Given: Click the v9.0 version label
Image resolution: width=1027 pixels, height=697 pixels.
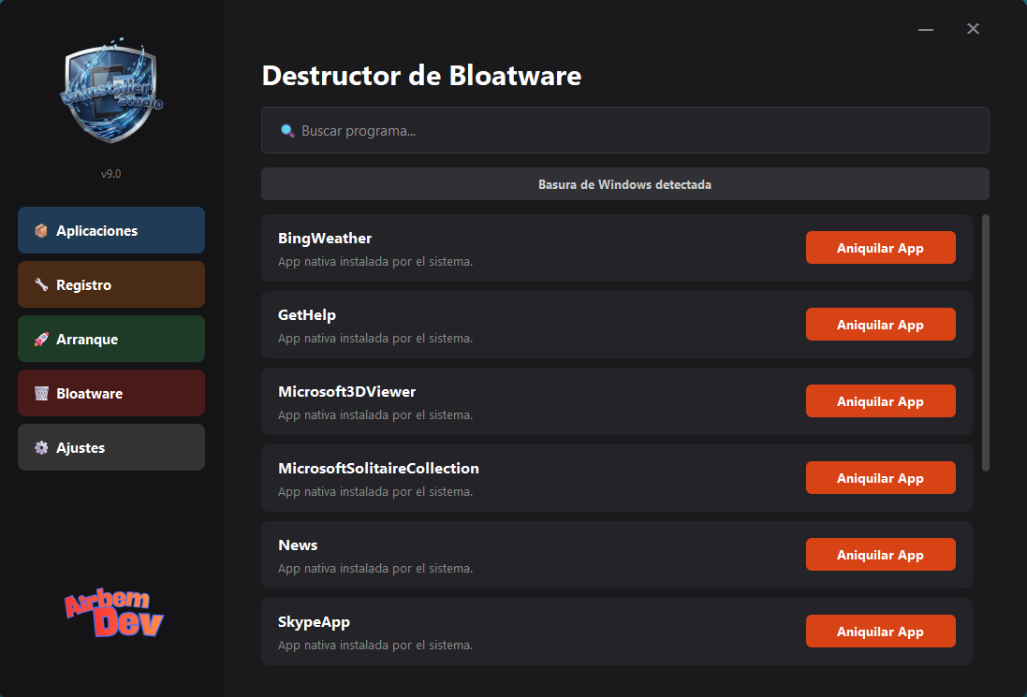Looking at the screenshot, I should coord(110,173).
